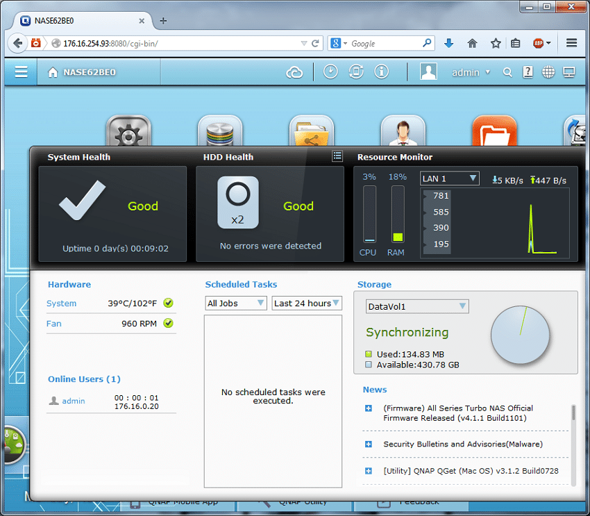Bookmark this page with star icon

tap(496, 43)
